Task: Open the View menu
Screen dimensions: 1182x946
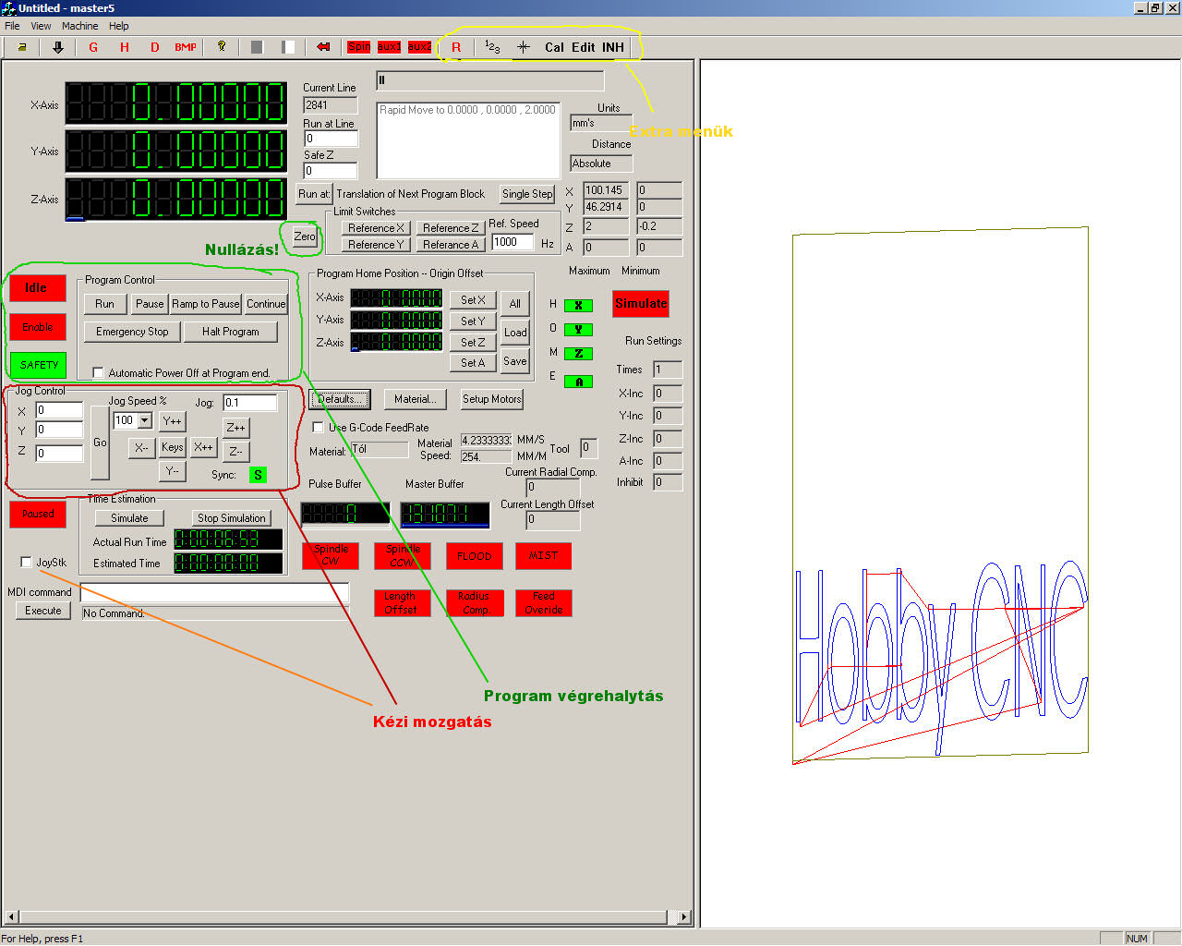Action: (41, 26)
